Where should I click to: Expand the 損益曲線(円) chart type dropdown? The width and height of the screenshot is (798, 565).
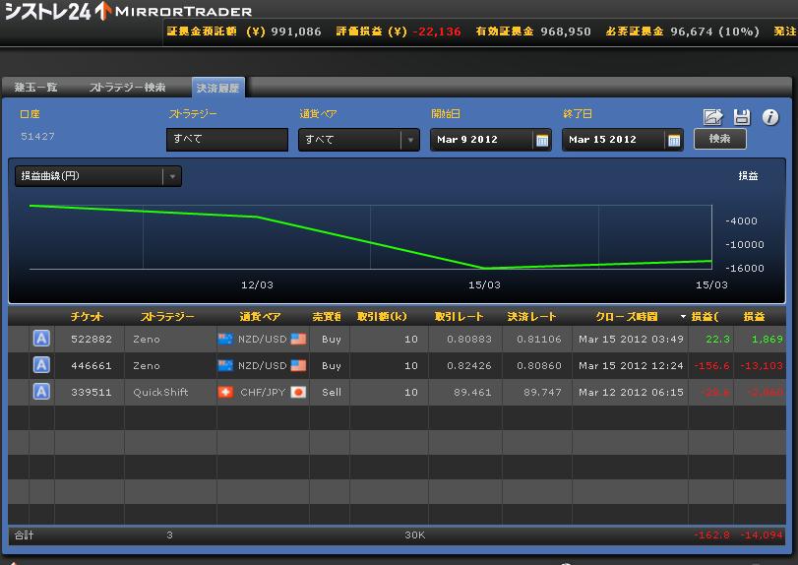click(172, 176)
